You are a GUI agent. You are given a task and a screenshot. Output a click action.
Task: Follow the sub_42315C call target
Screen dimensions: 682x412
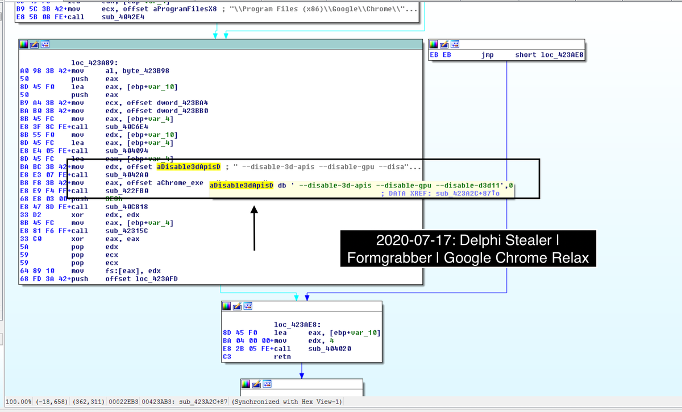coord(127,231)
